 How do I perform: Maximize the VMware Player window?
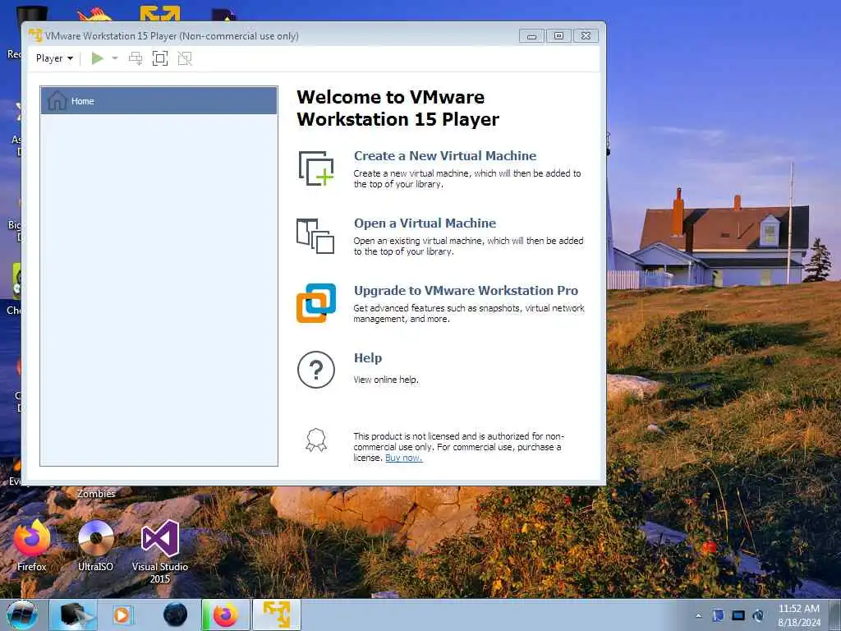(558, 36)
